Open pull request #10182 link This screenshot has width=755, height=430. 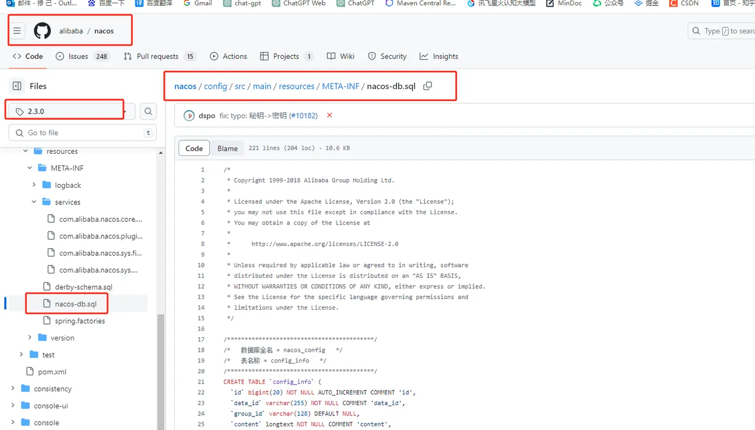click(304, 115)
